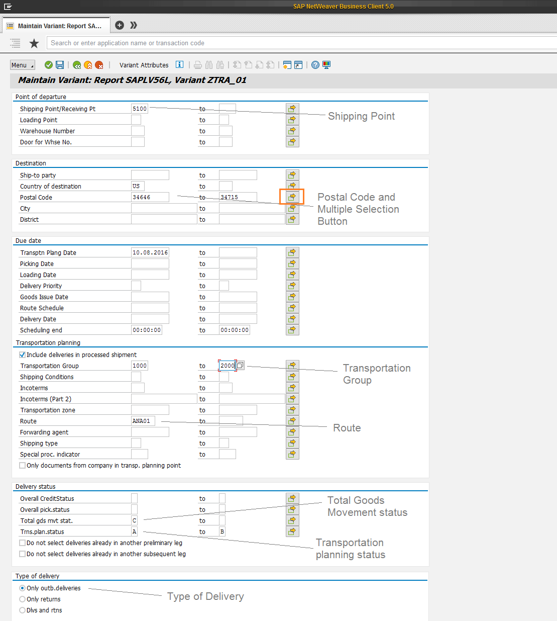
Task: Click the First Page icon
Action: [237, 65]
